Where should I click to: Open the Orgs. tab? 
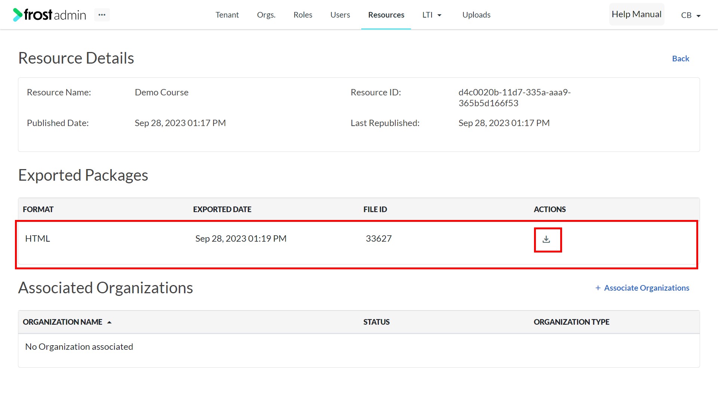click(x=266, y=15)
